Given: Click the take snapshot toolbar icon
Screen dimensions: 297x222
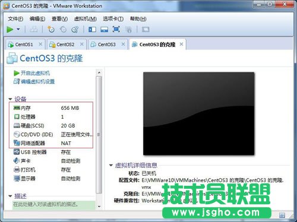Looking at the screenshot, I should tap(51, 30).
